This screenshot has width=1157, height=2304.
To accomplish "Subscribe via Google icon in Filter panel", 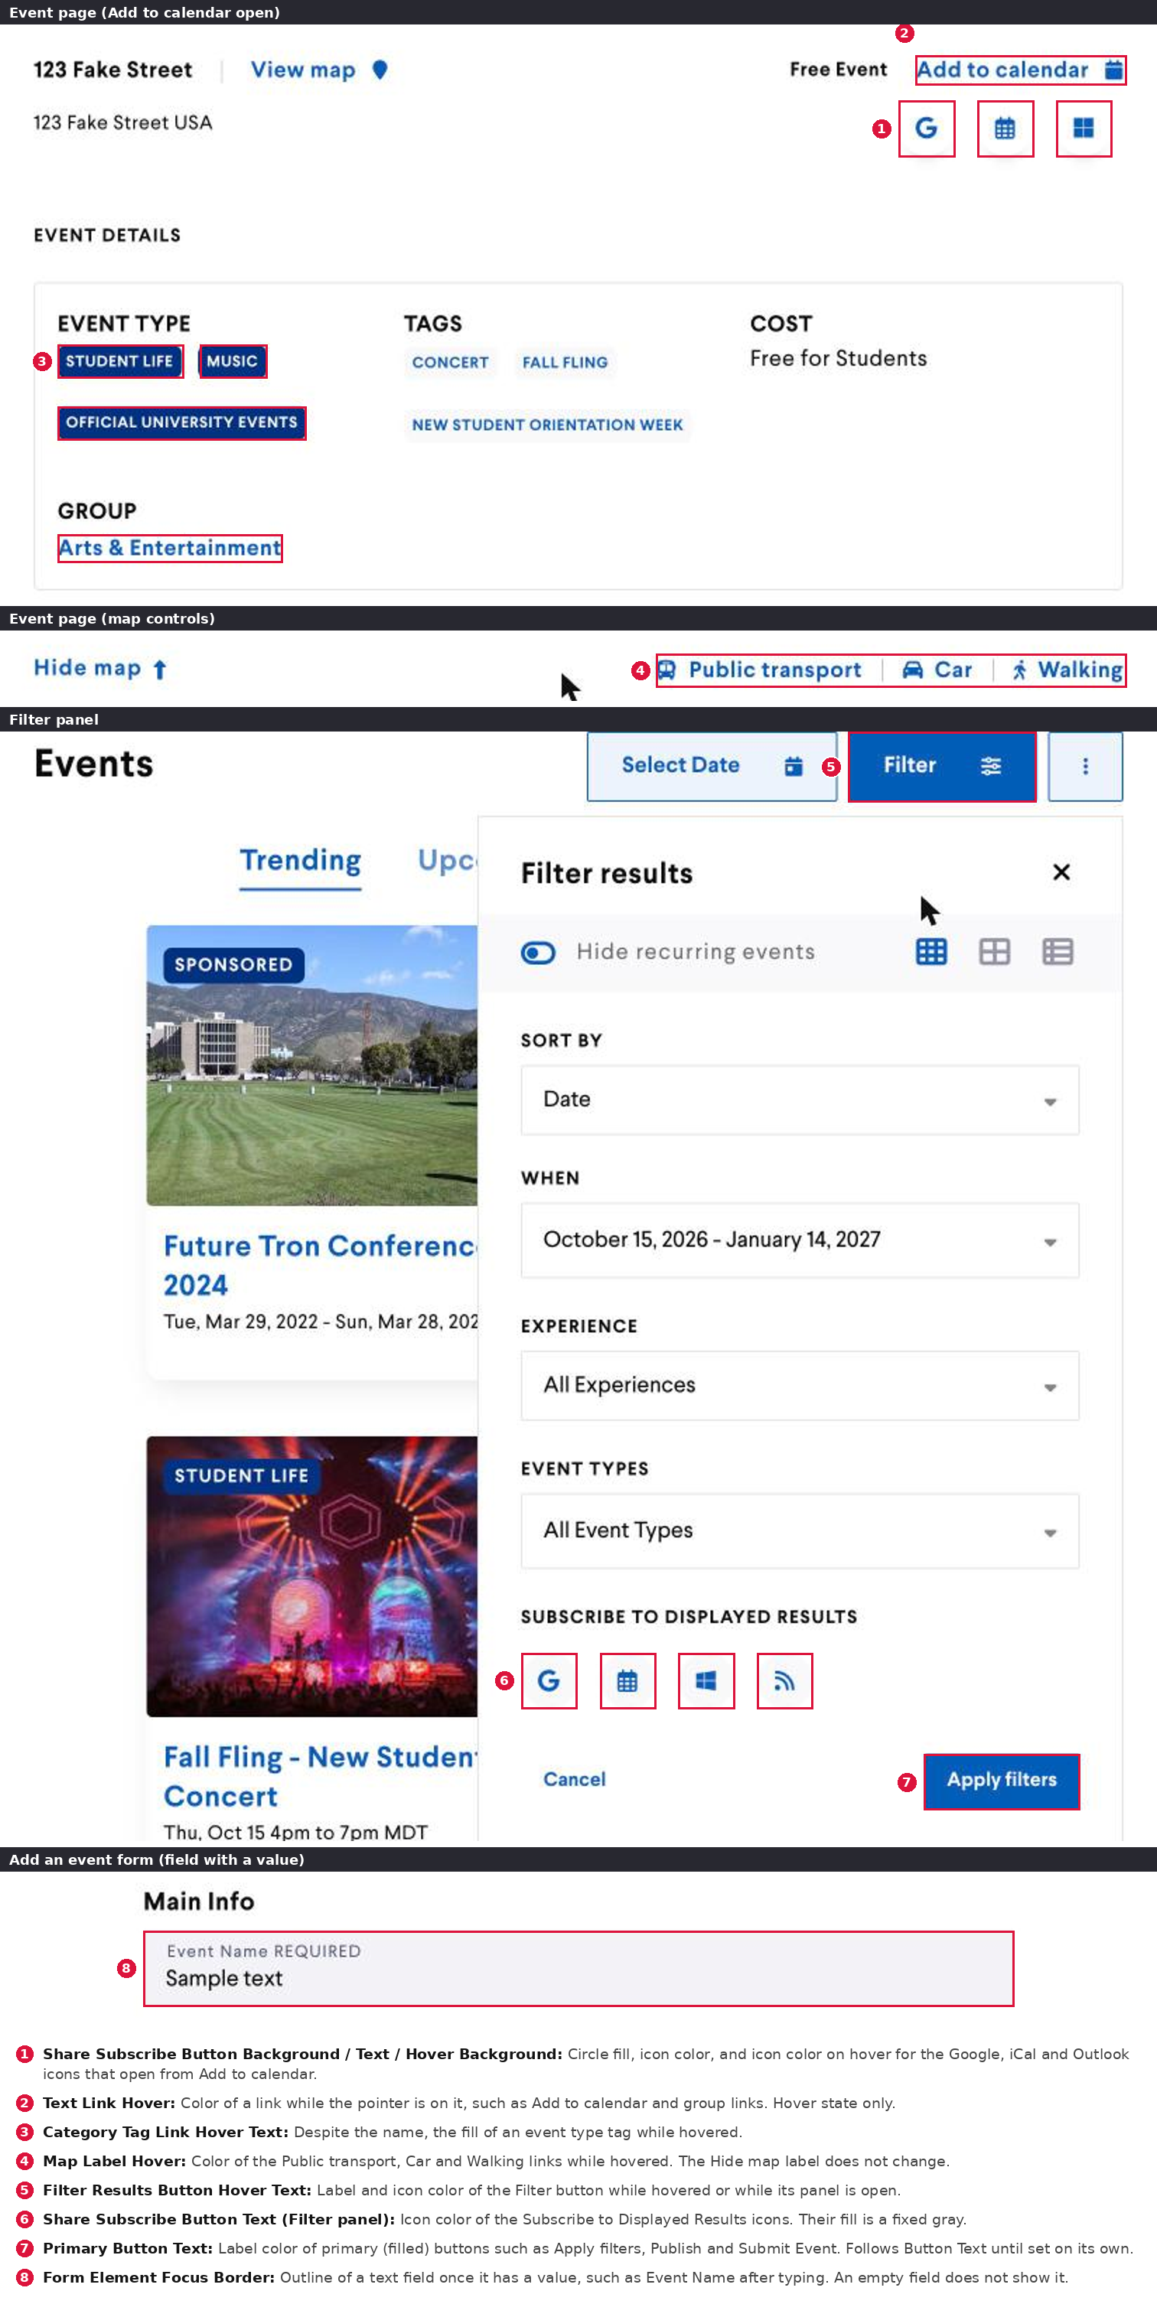I will (549, 1680).
